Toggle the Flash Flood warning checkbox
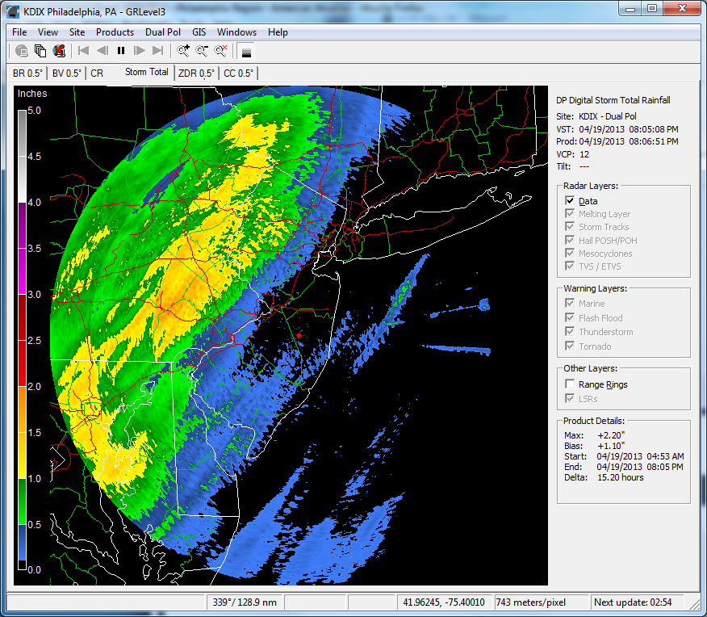 [x=570, y=317]
